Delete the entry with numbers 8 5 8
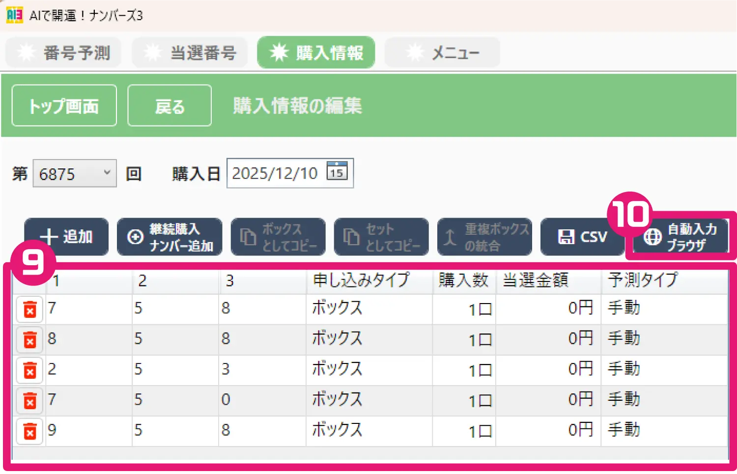The width and height of the screenshot is (737, 474). pyautogui.click(x=29, y=339)
